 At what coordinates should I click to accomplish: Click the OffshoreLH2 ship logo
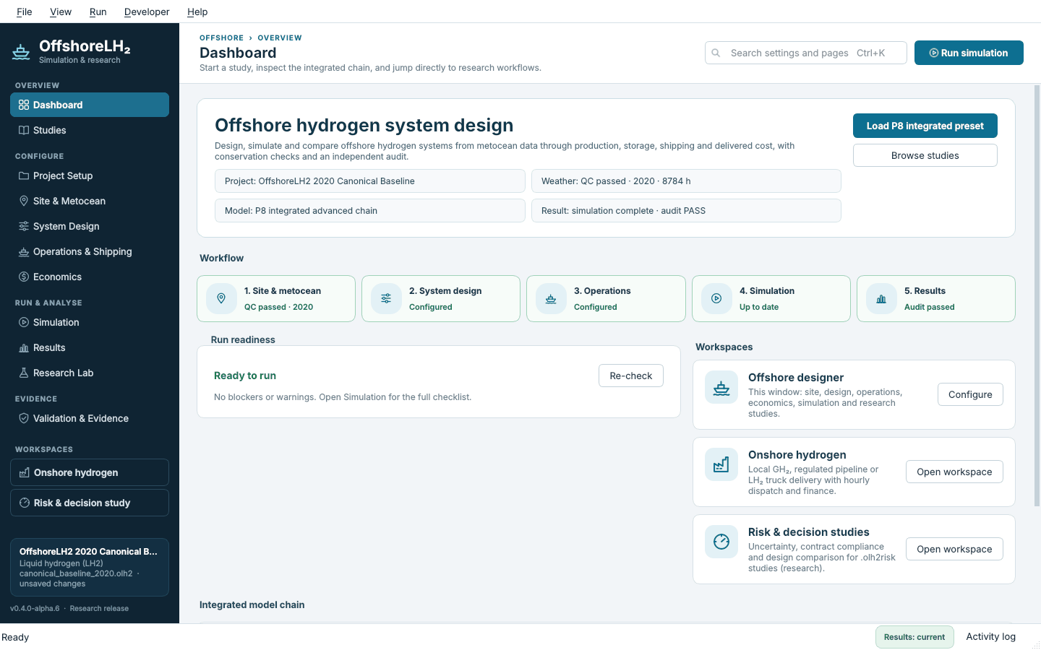[x=21, y=52]
